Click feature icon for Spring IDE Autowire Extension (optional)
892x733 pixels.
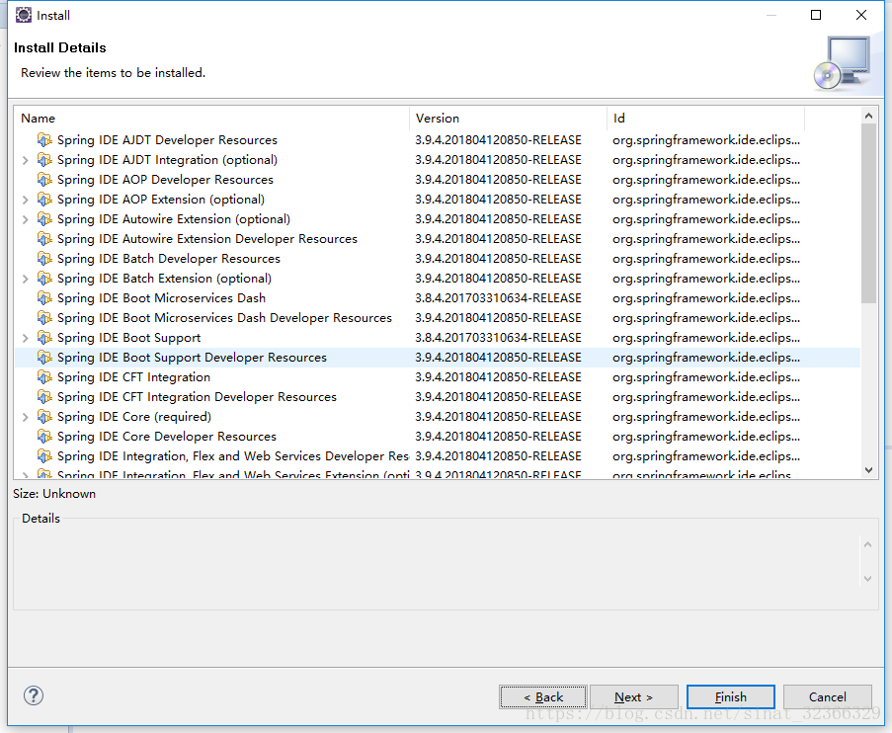pos(44,218)
